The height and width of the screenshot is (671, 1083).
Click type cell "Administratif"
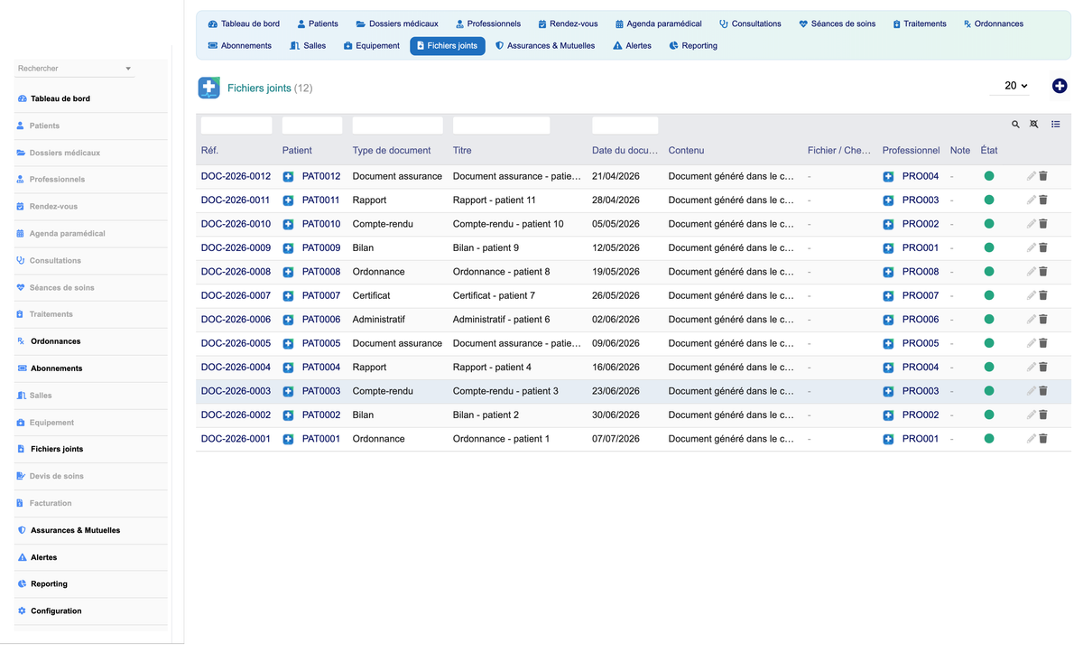(379, 320)
